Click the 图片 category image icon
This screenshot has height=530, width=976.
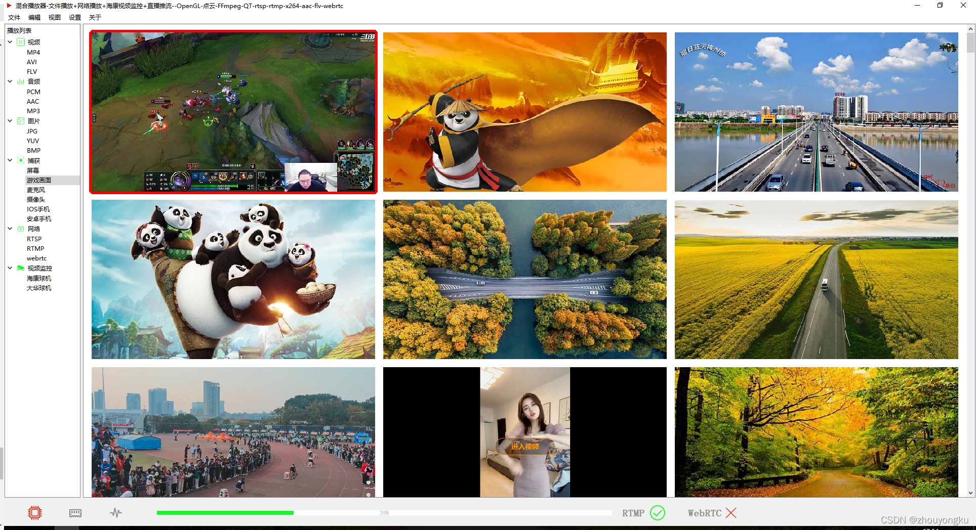[21, 121]
